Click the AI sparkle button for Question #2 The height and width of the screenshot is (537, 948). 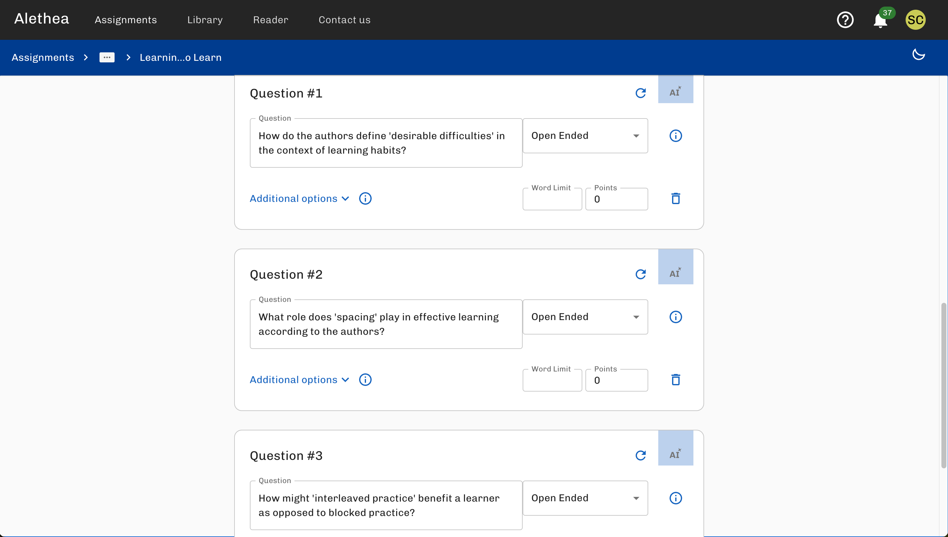676,267
